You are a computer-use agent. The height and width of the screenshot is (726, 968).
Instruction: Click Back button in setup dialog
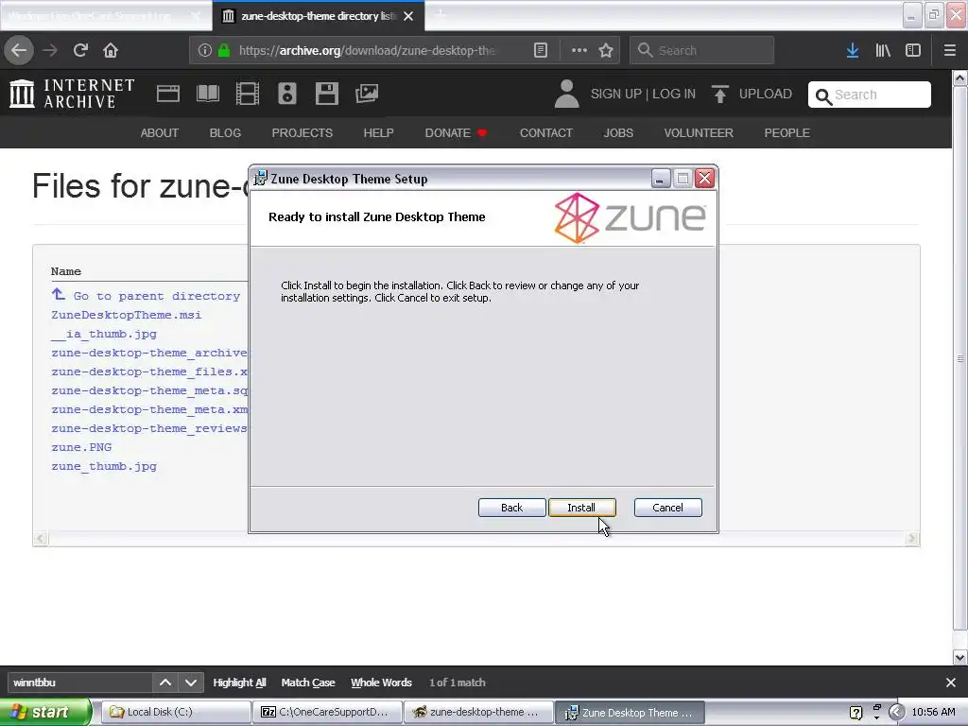coord(511,508)
